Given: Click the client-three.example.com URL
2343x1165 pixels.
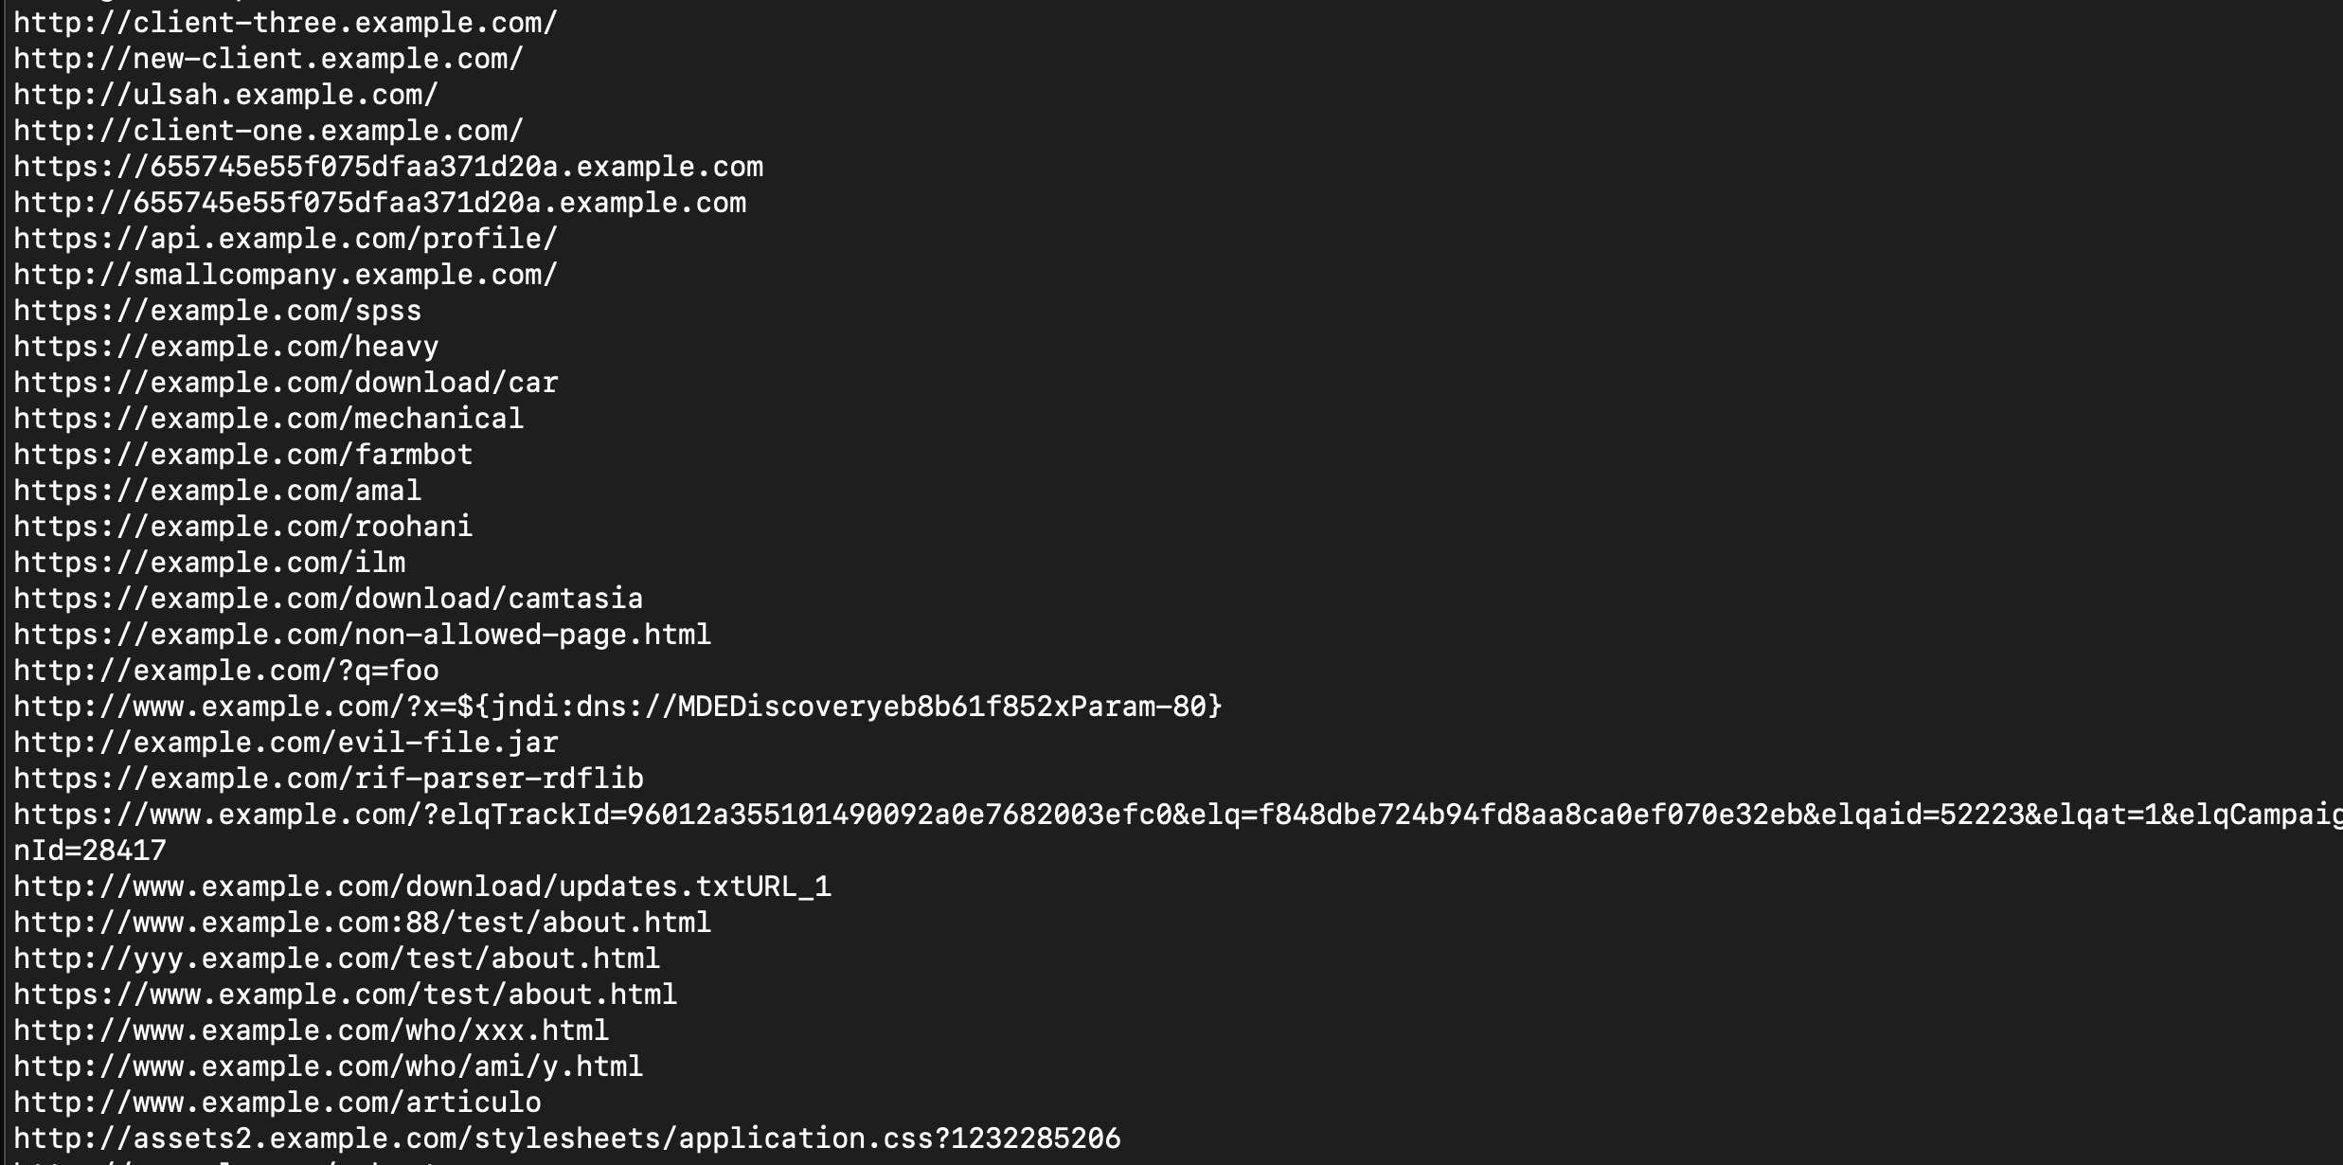Looking at the screenshot, I should [285, 23].
